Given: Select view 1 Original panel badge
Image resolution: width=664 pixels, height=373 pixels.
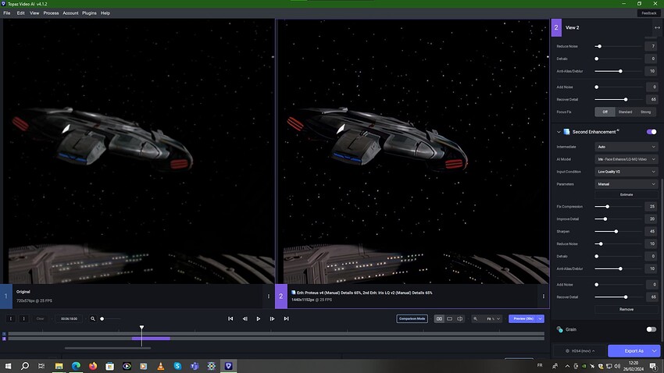Looking at the screenshot, I should click(x=6, y=296).
